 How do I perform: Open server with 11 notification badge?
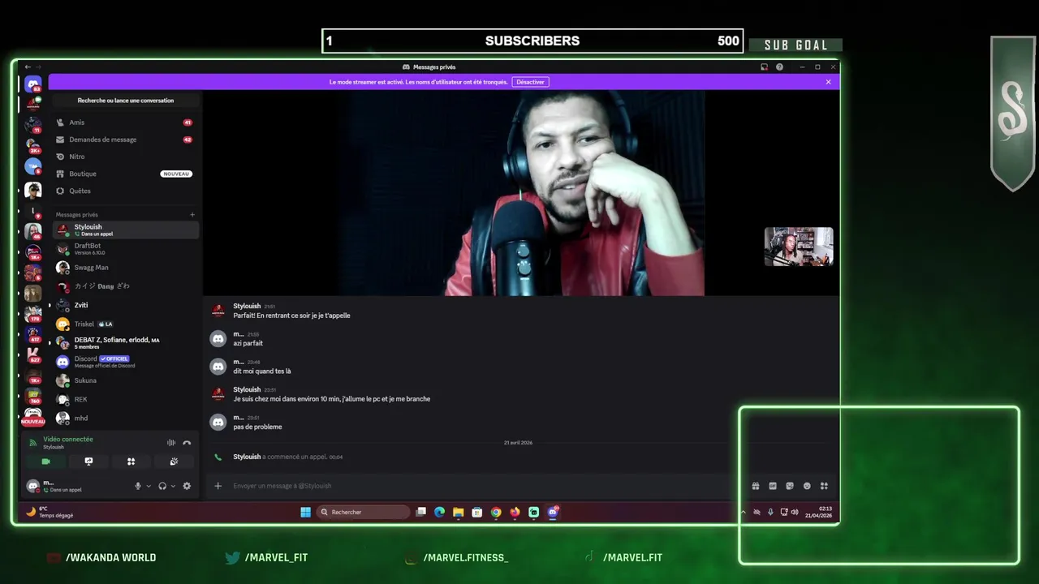click(33, 125)
